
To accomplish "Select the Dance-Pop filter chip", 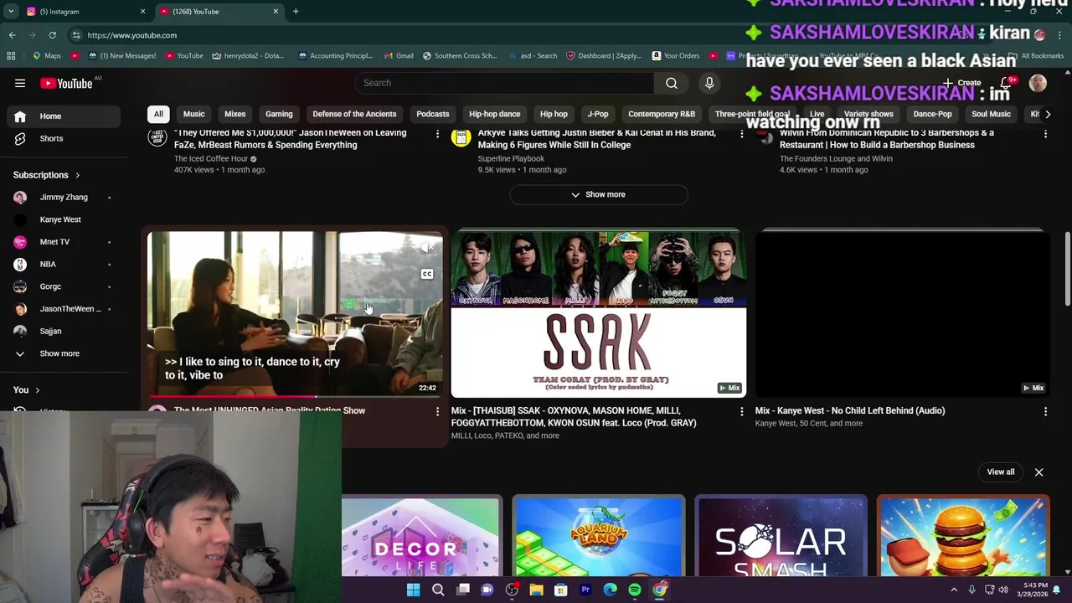I will click(932, 114).
